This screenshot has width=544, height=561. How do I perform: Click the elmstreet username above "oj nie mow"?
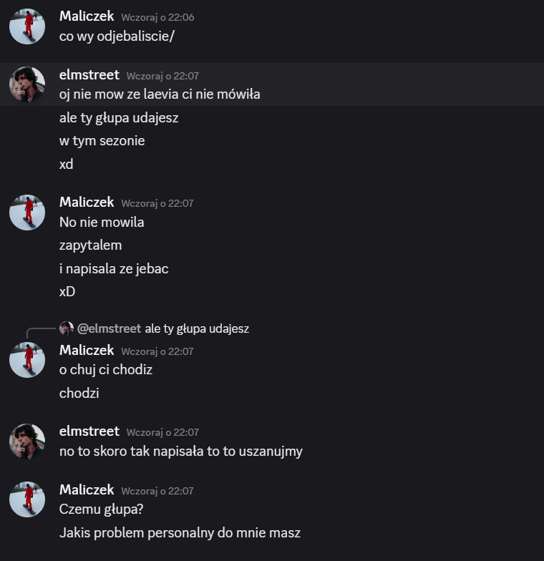89,75
